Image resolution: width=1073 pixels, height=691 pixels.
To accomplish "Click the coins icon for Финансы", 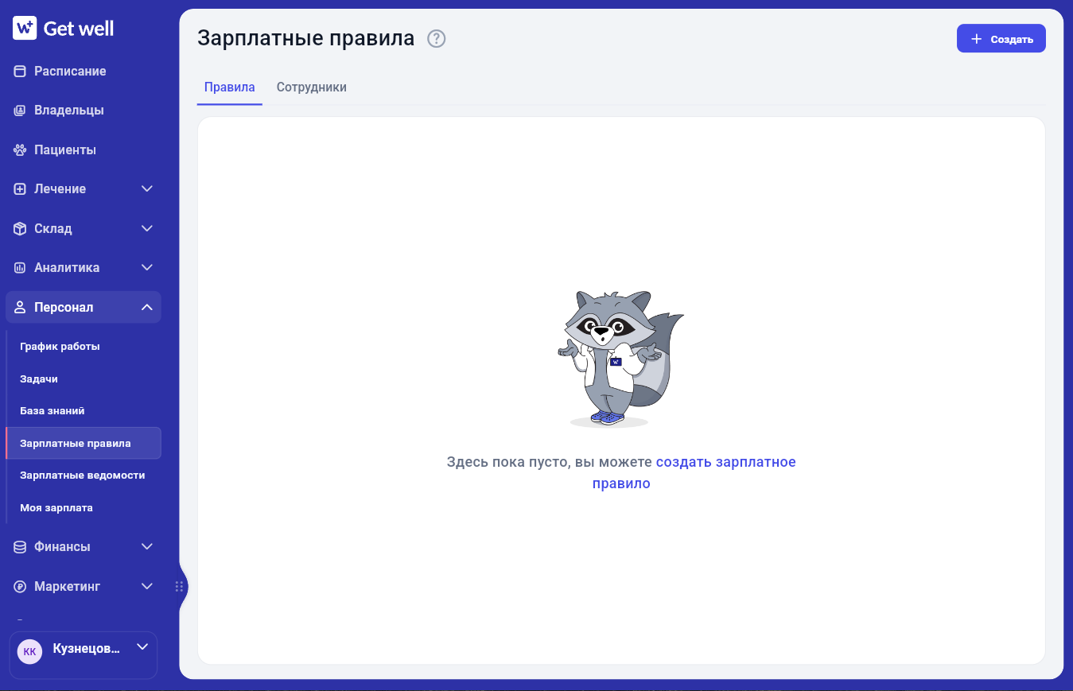I will (x=20, y=547).
